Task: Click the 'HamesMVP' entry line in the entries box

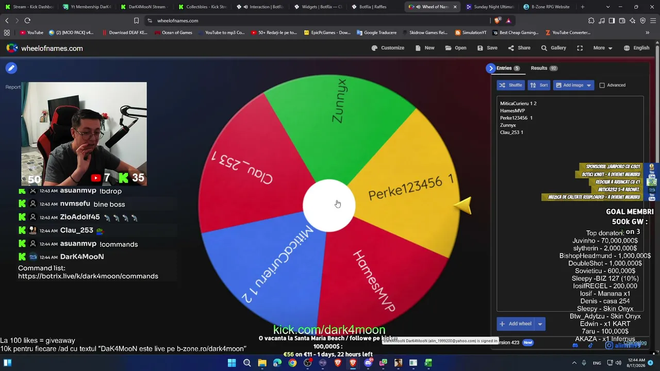Action: click(513, 111)
